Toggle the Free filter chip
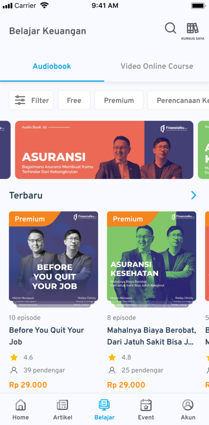This screenshot has height=425, width=209. pyautogui.click(x=74, y=100)
